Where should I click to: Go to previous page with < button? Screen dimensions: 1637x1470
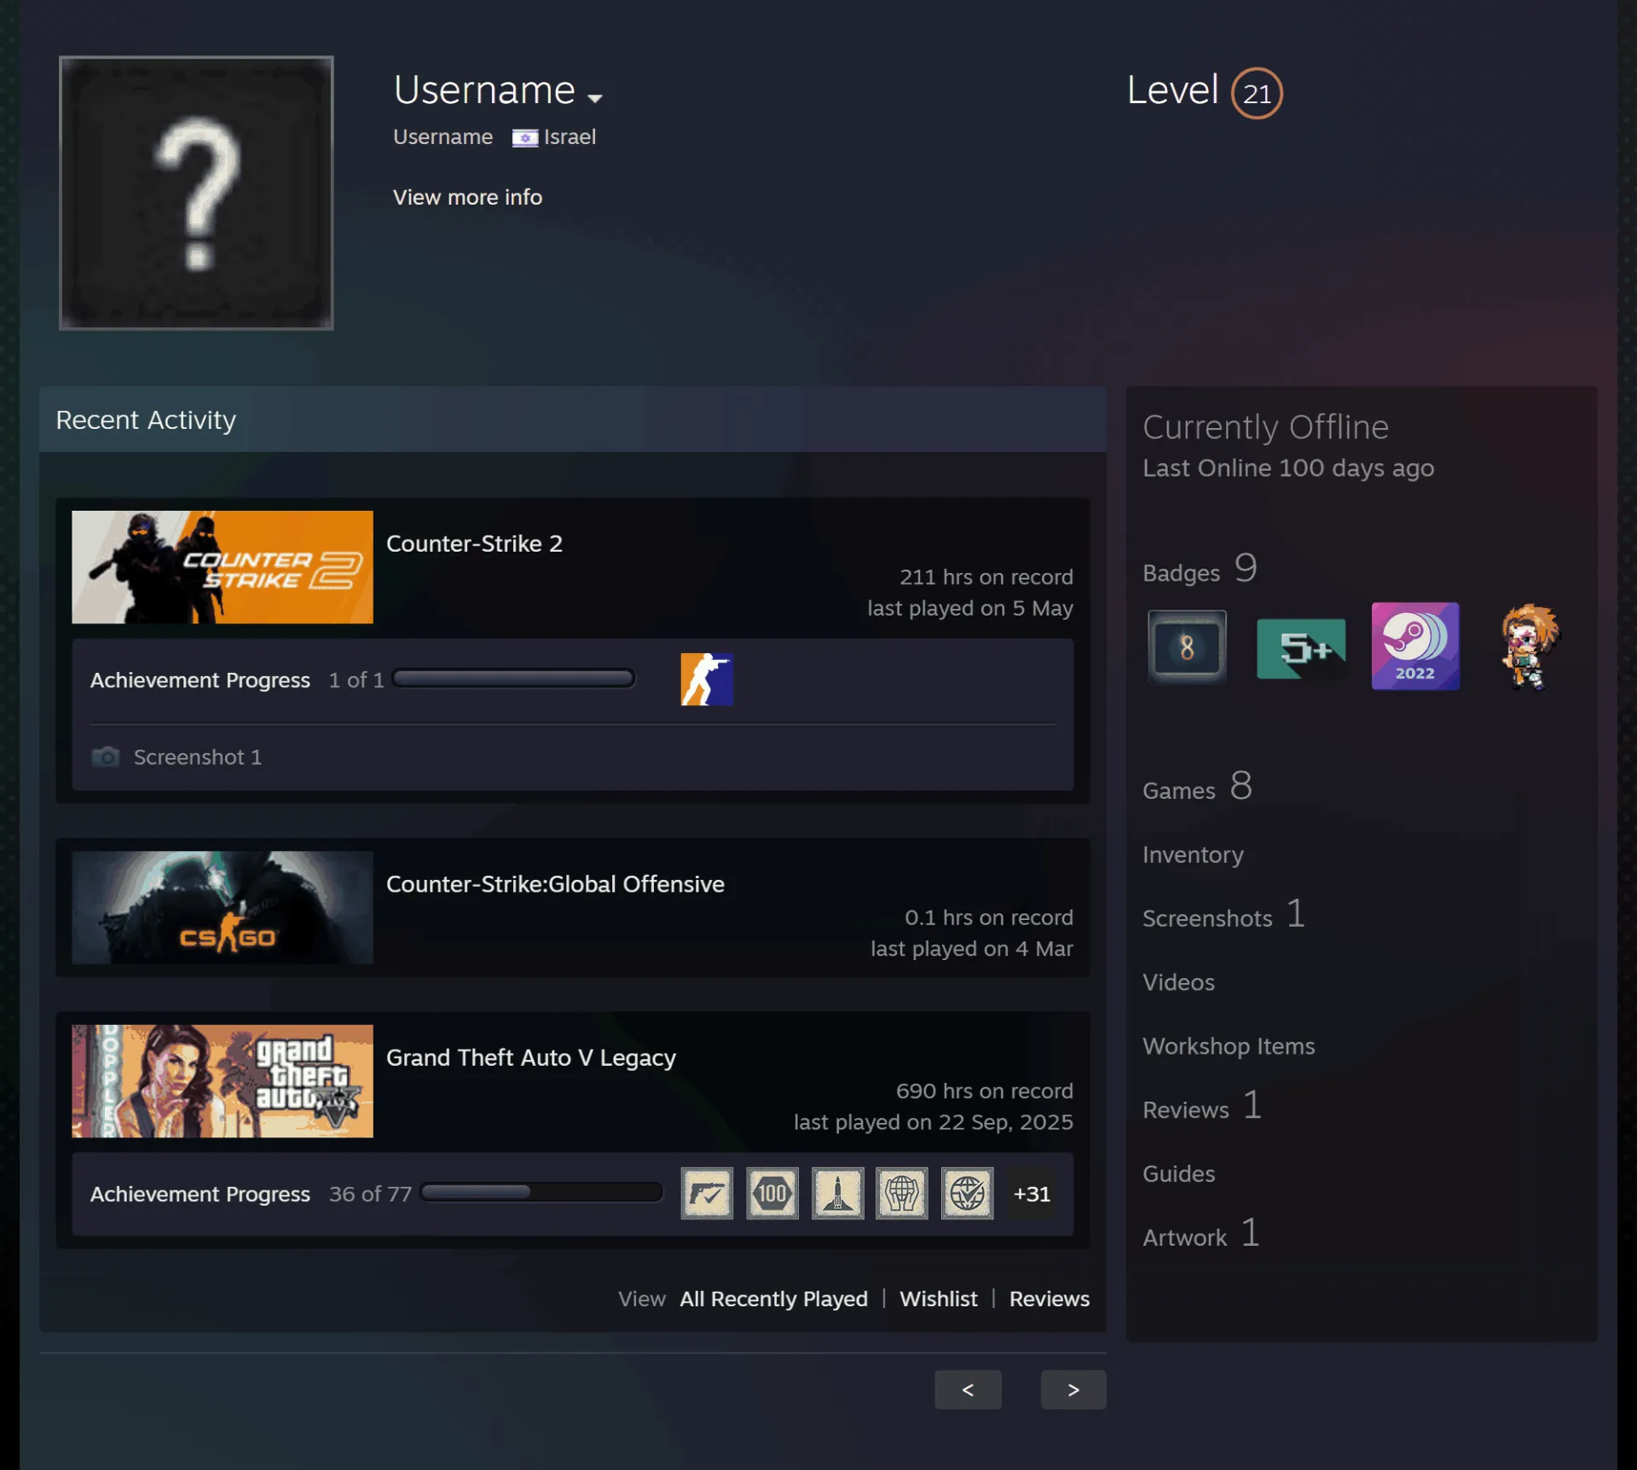968,1390
